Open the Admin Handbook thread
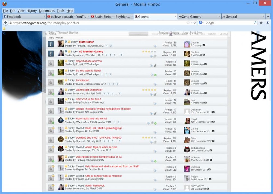 95,186
